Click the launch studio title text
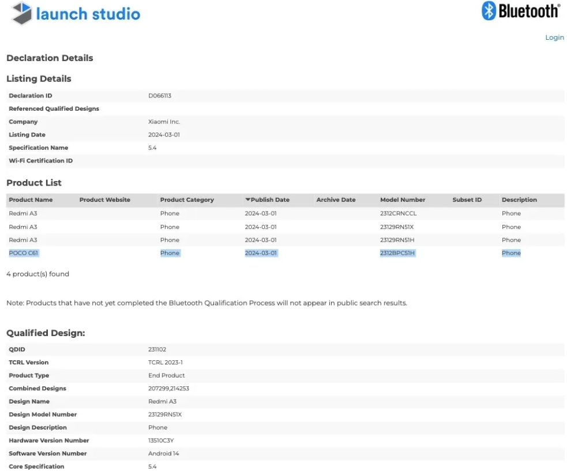Screen dimensions: 567x471 point(88,14)
